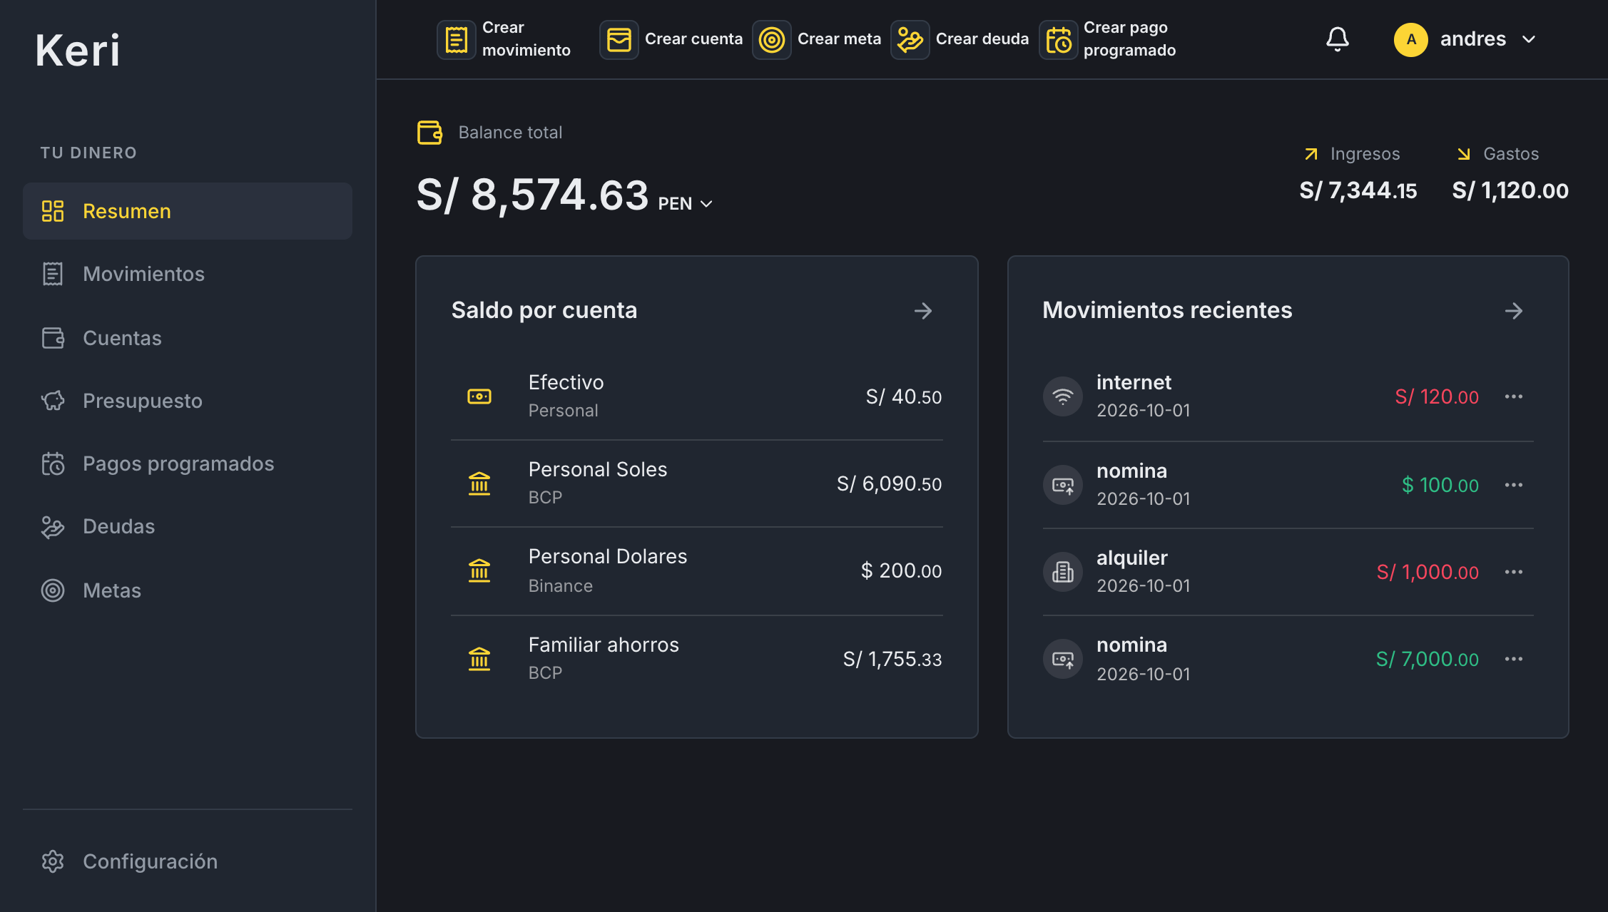The width and height of the screenshot is (1608, 912).
Task: Click the Crear cuenta wallet icon
Action: click(x=619, y=39)
